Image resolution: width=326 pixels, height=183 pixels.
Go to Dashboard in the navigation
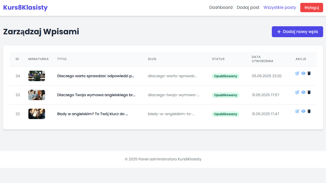tap(221, 8)
